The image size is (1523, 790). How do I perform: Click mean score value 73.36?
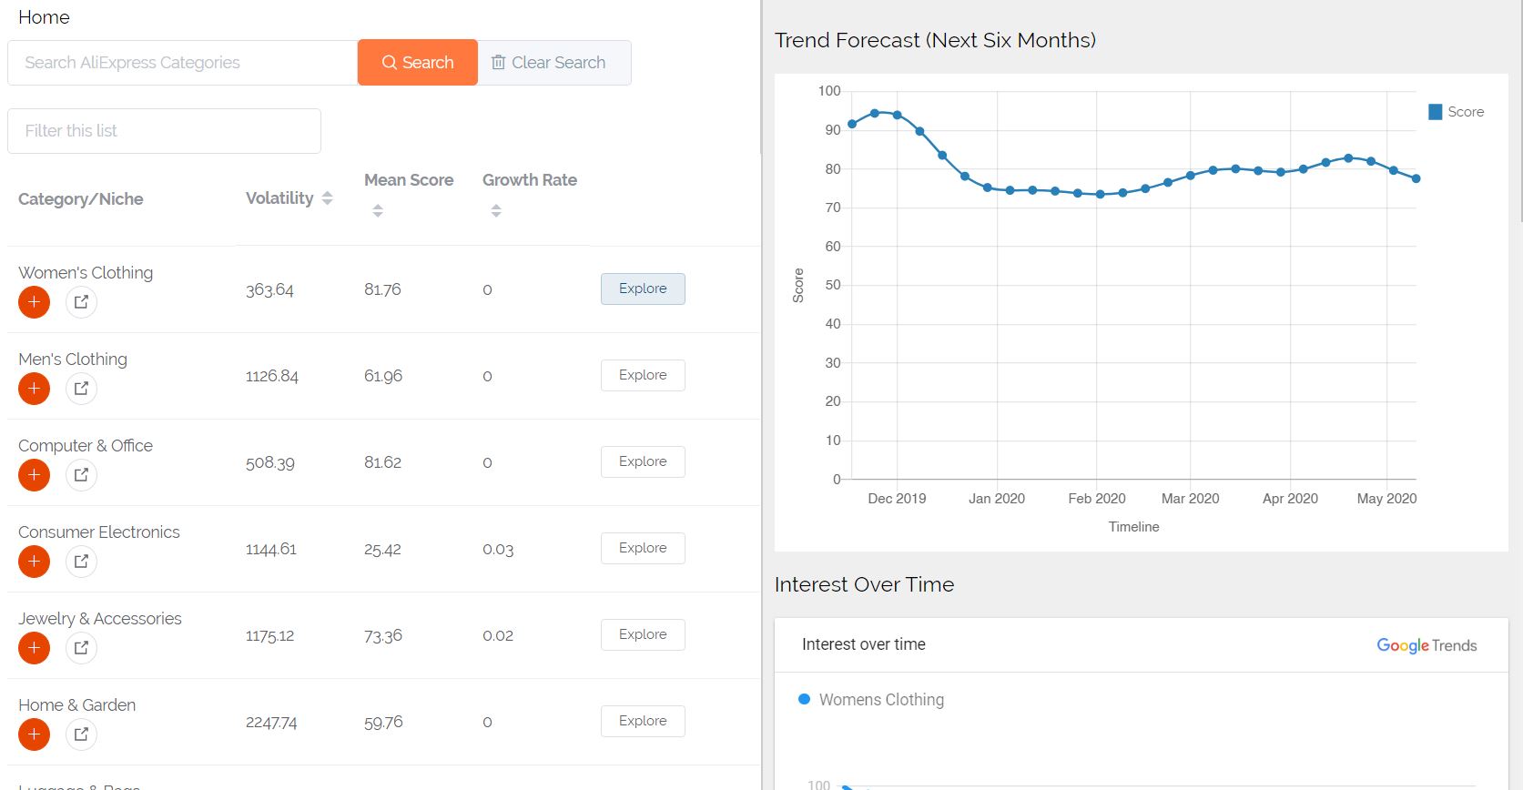pyautogui.click(x=383, y=635)
